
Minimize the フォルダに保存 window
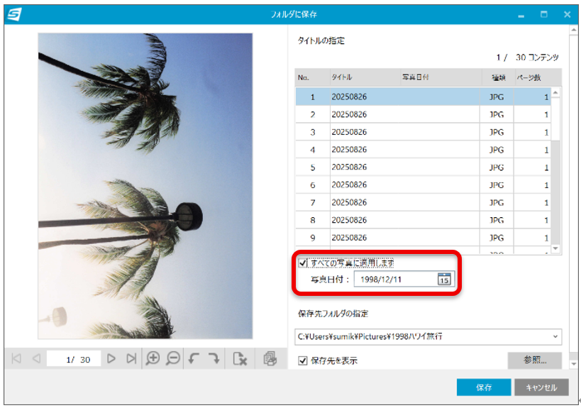click(521, 15)
